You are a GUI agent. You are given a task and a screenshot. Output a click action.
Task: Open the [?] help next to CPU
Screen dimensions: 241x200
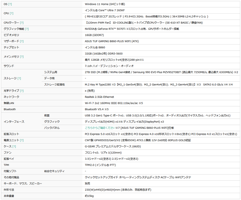click(12, 13)
